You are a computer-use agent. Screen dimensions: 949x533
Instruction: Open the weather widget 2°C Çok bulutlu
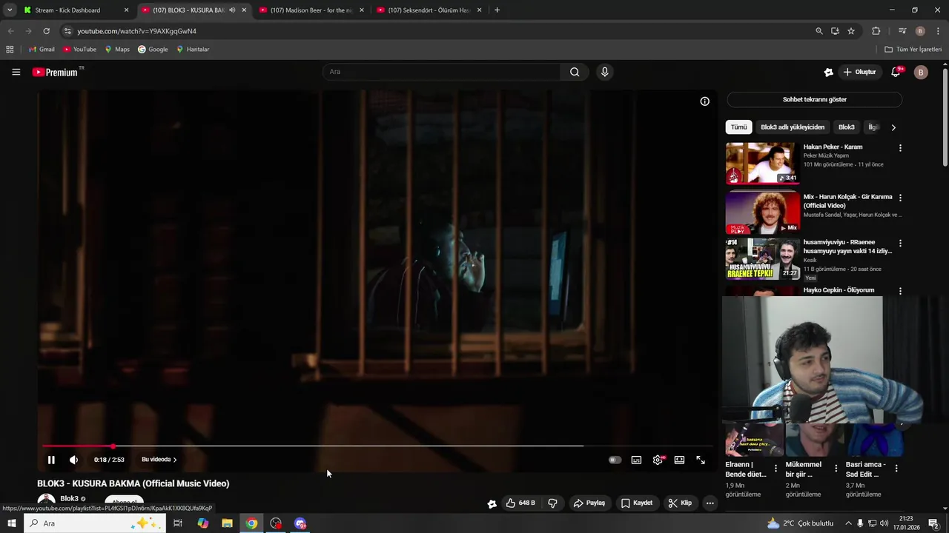(800, 523)
